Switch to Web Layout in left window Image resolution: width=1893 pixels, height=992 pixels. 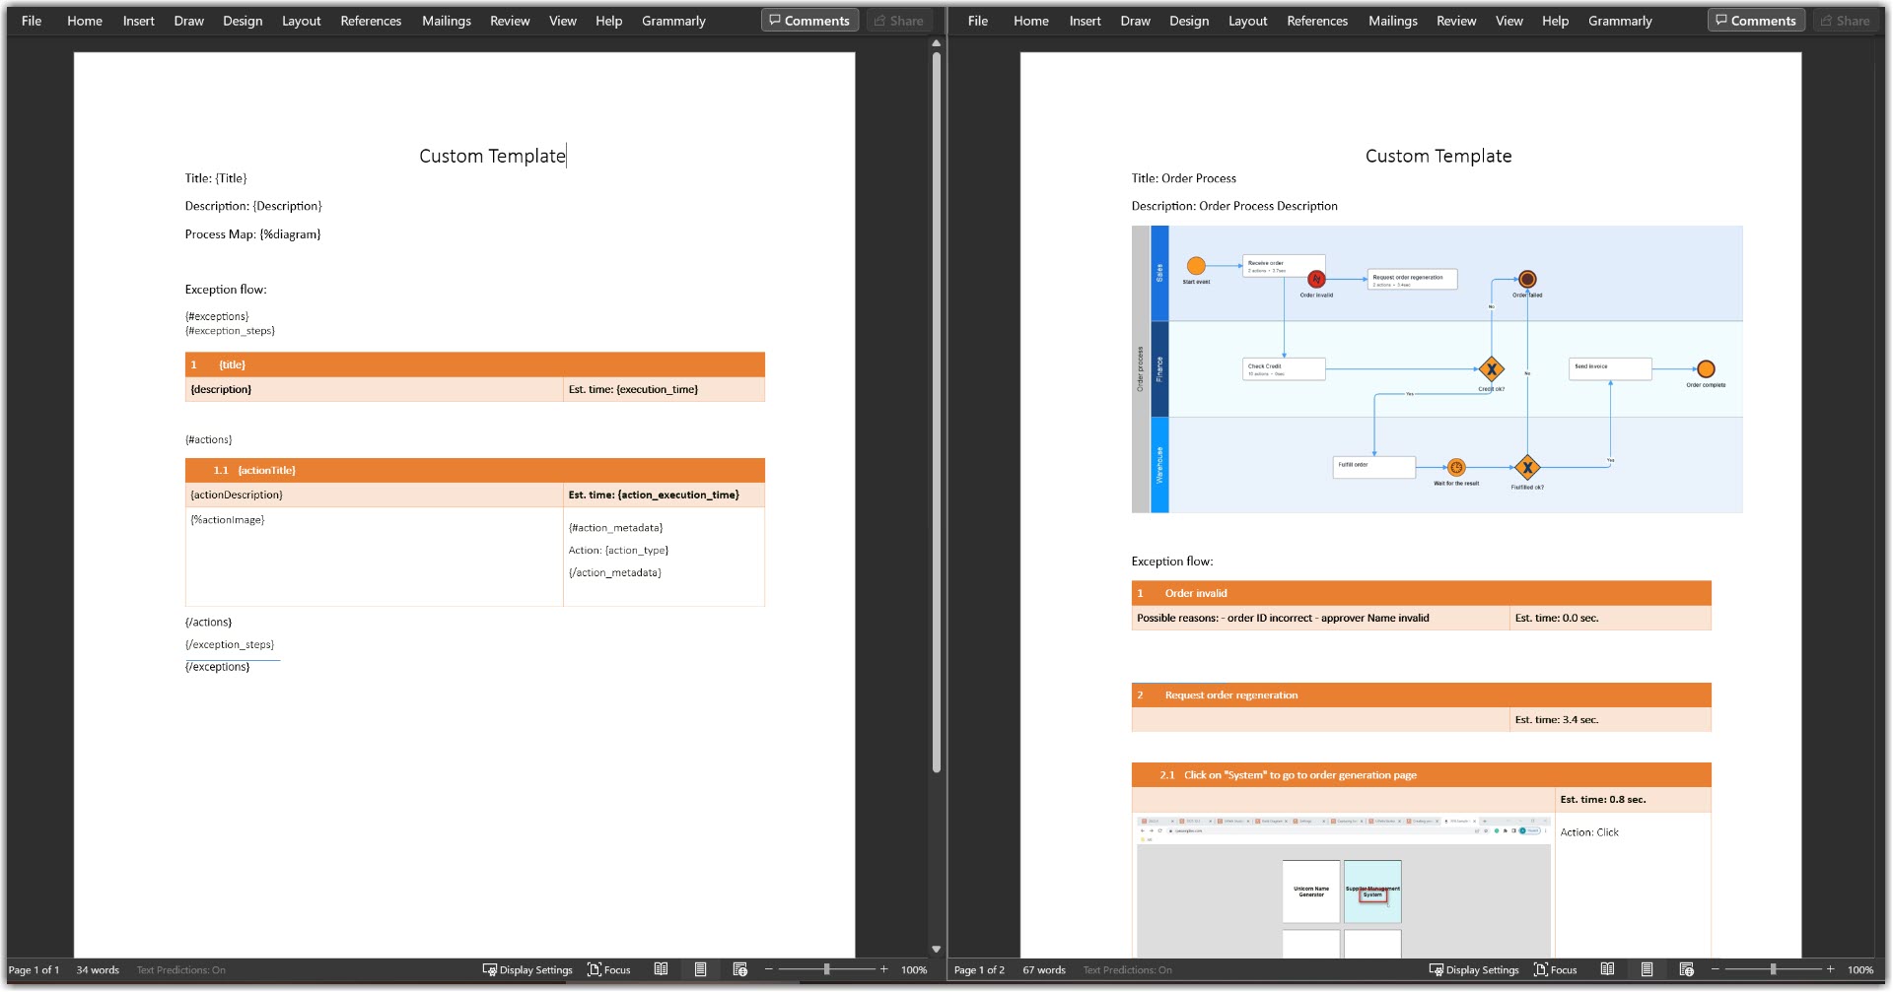pos(740,969)
